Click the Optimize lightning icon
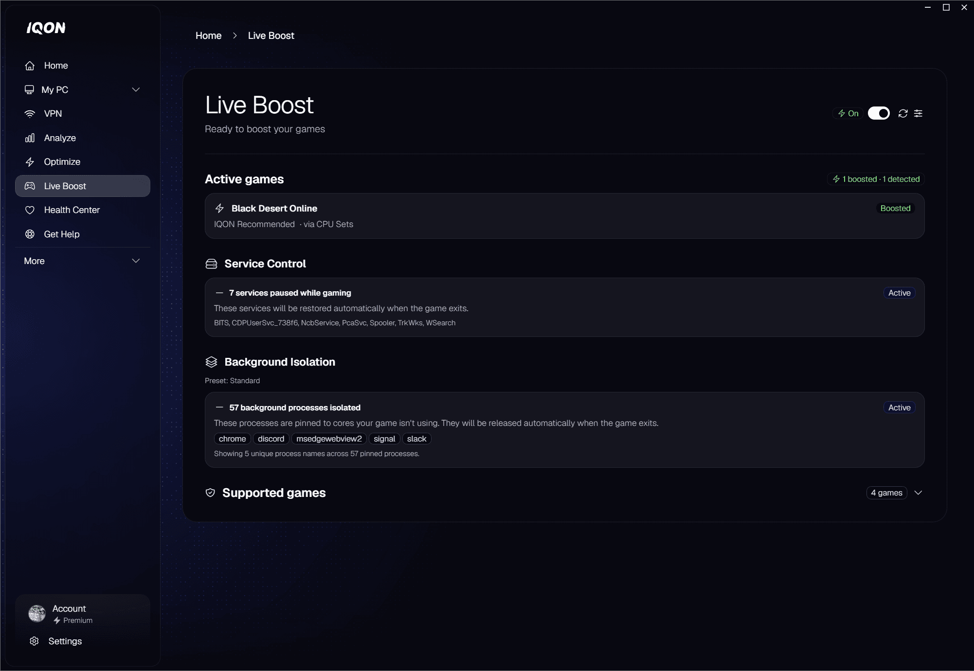This screenshot has height=671, width=974. point(30,162)
